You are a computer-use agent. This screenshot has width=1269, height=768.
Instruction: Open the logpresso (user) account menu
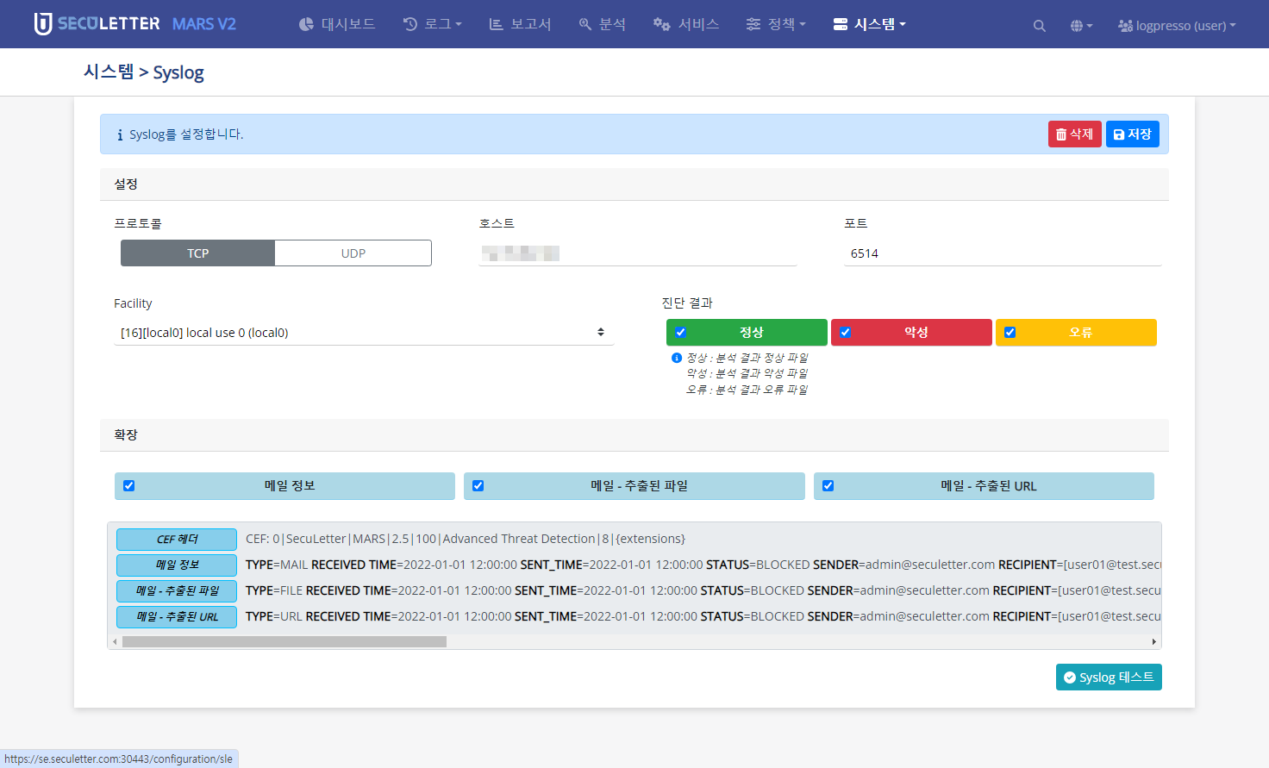(1177, 26)
